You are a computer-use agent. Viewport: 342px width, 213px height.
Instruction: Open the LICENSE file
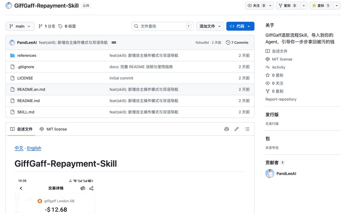(25, 78)
